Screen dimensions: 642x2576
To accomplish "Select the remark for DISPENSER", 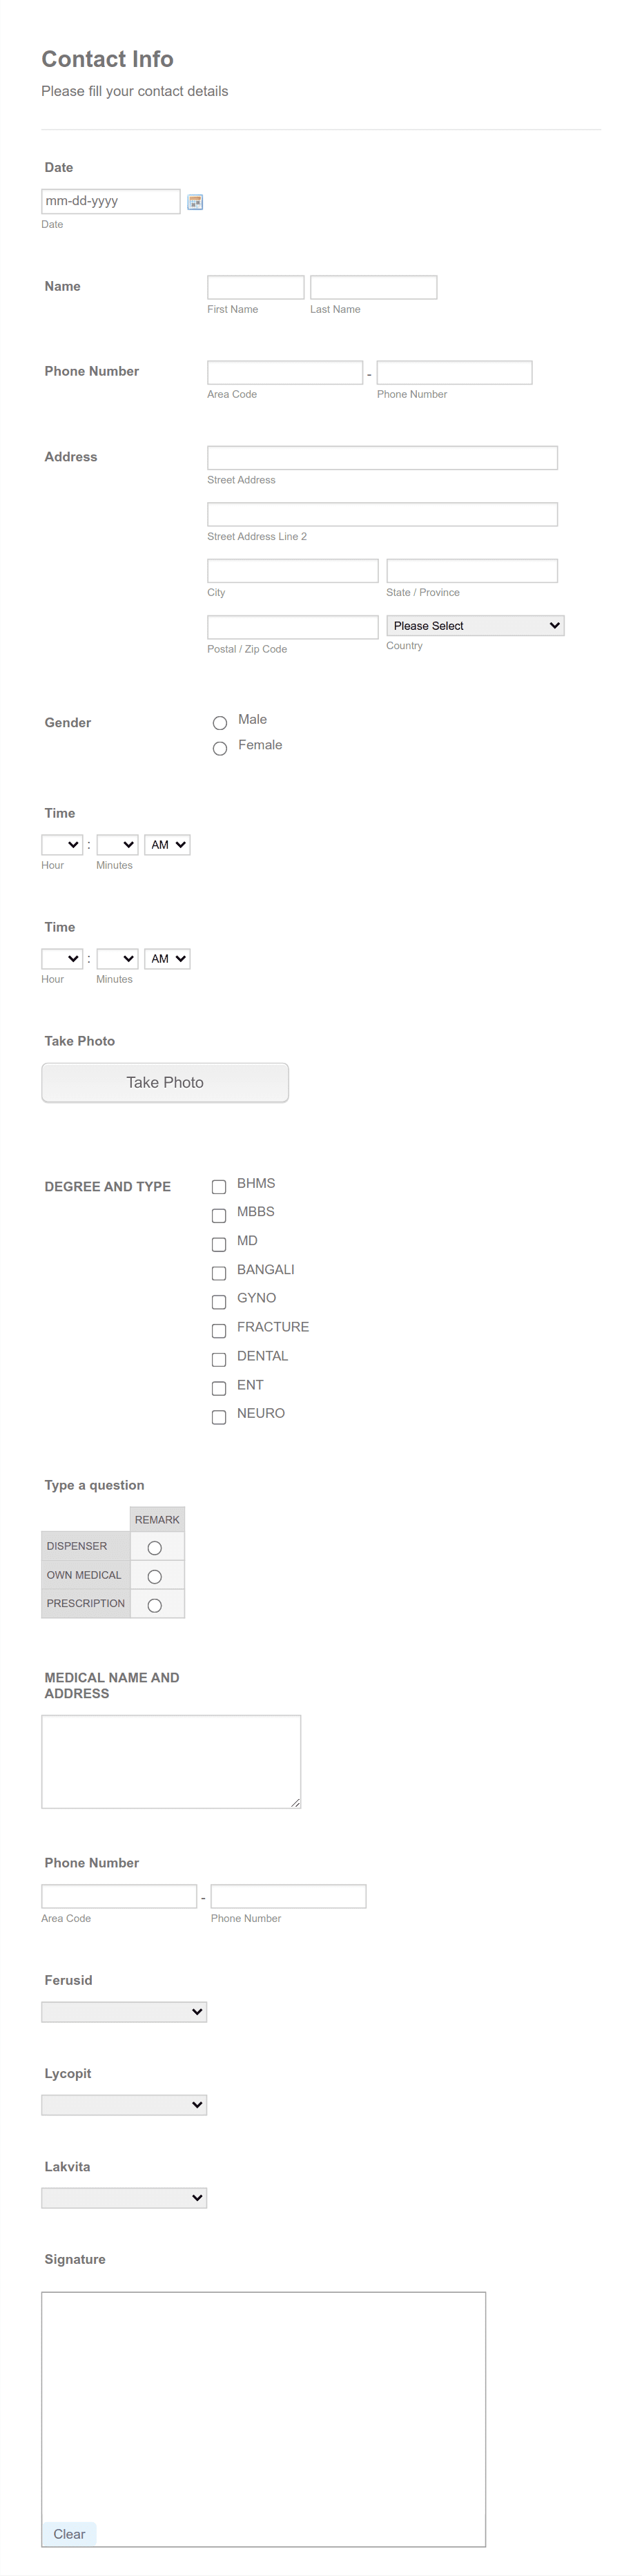I will point(156,1546).
